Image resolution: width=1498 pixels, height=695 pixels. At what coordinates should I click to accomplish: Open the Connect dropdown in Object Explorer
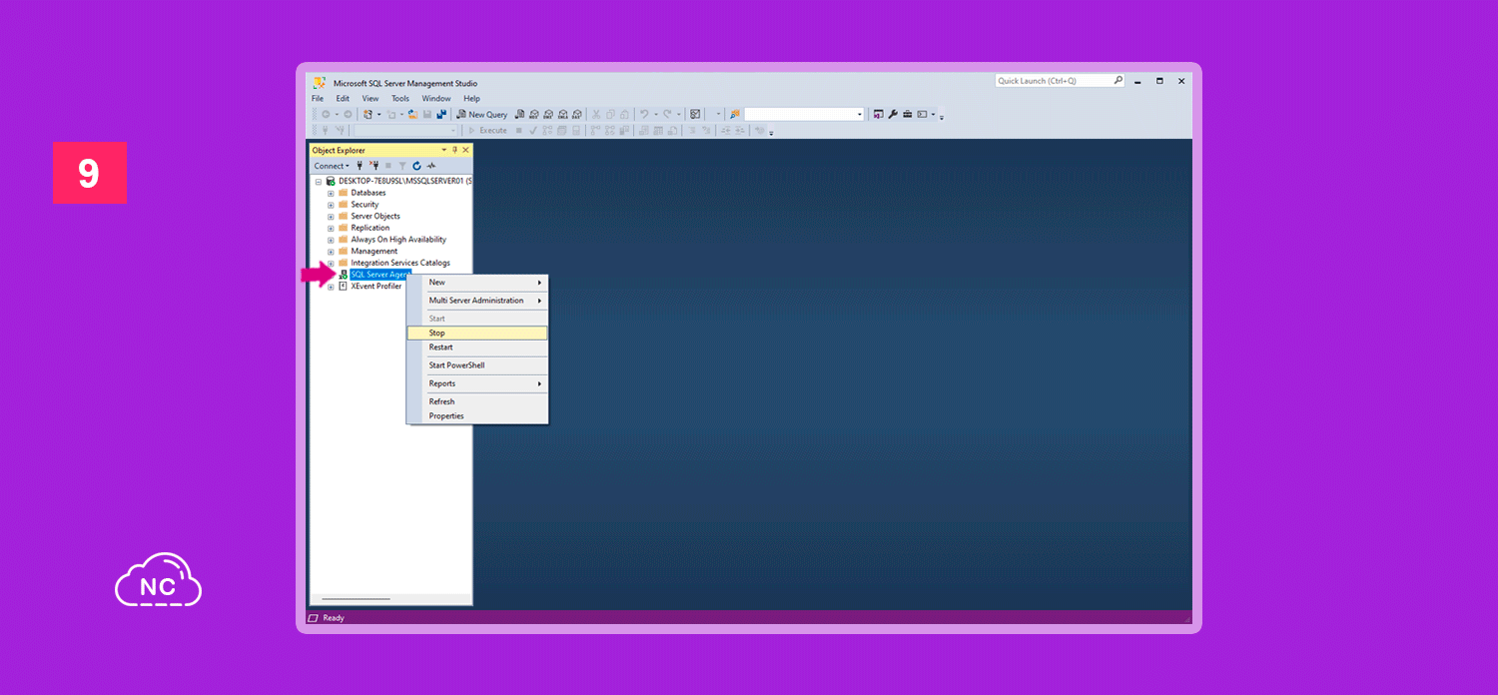pos(332,166)
